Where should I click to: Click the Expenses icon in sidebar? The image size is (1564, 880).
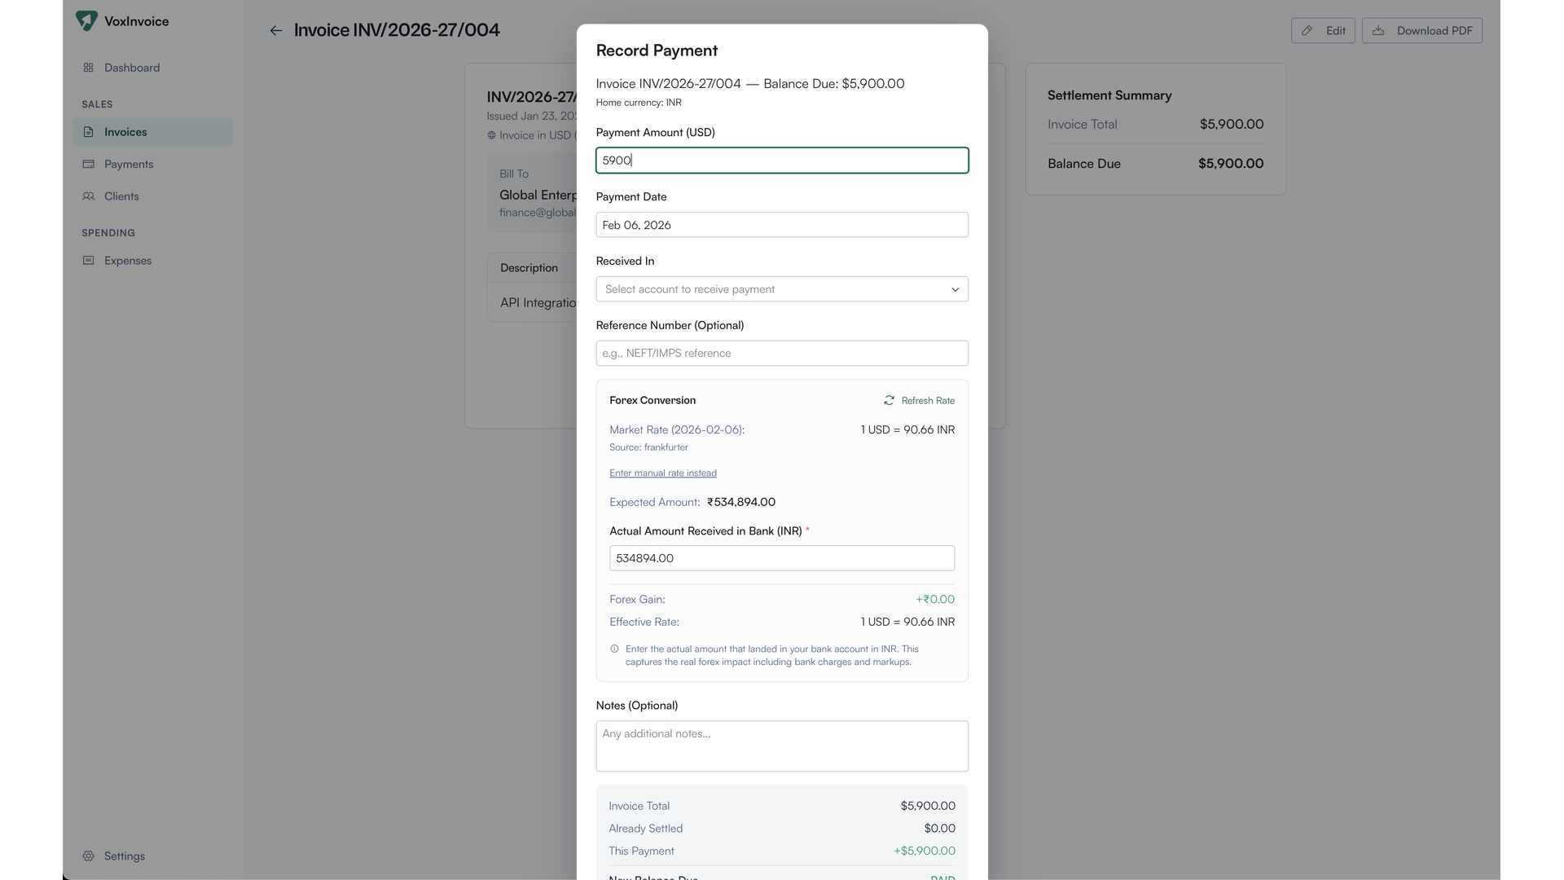coord(88,261)
